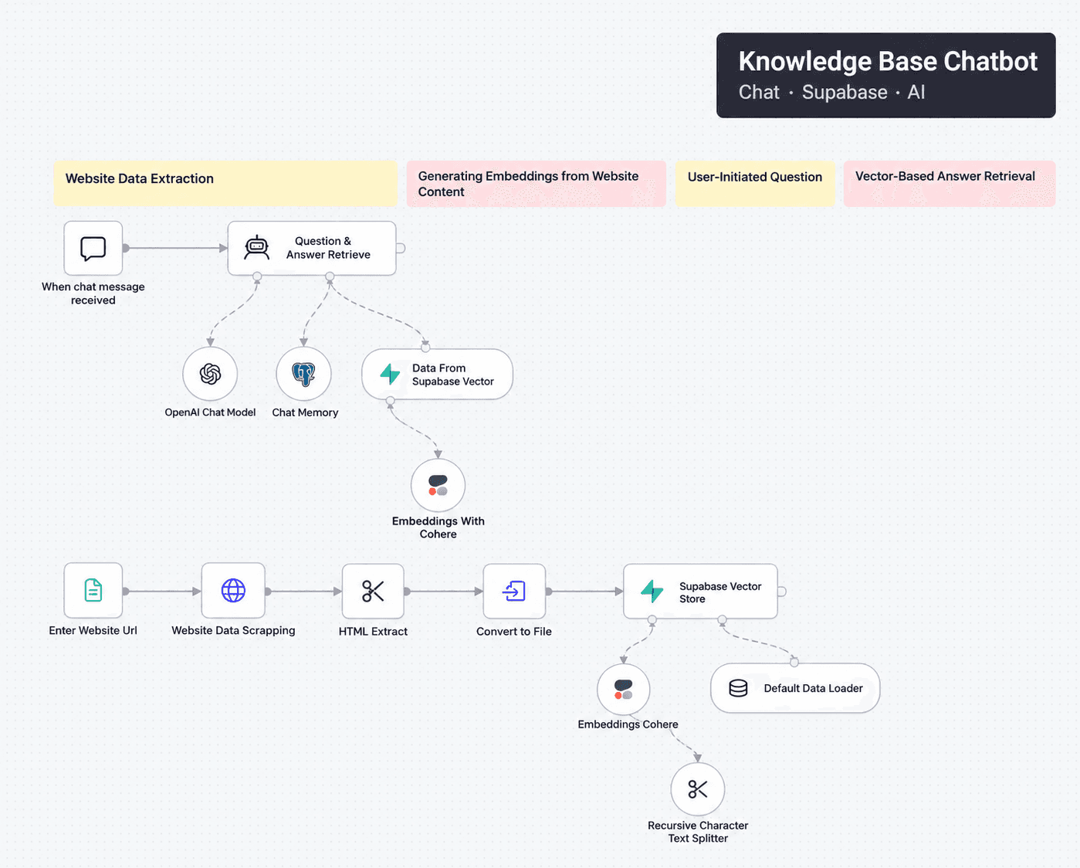Open the Embeddings With Cohere node

438,486
